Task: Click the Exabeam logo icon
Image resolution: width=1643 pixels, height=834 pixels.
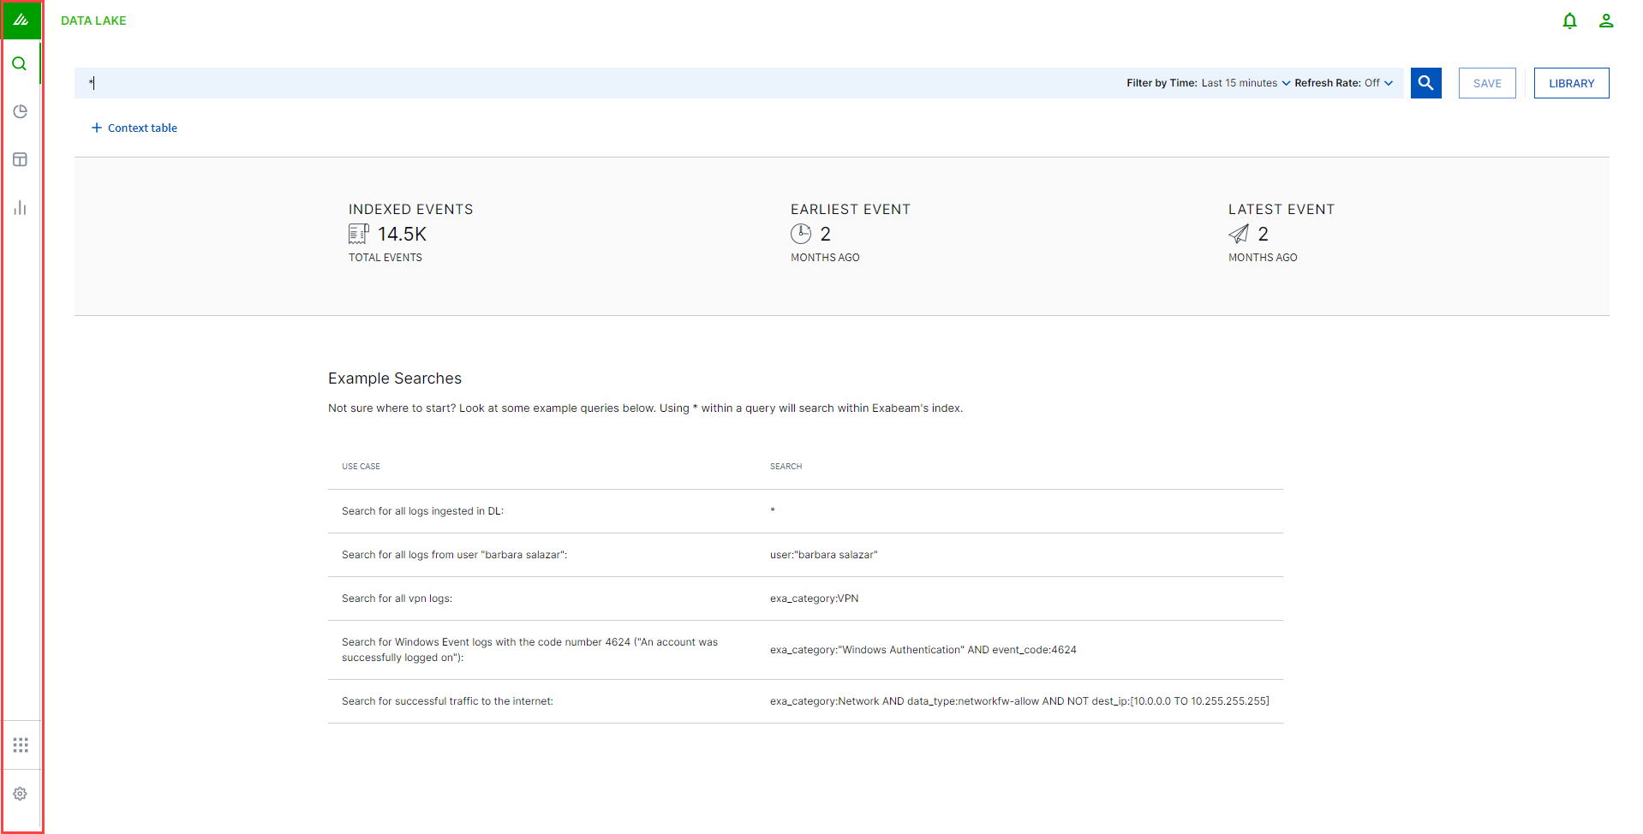Action: (21, 20)
